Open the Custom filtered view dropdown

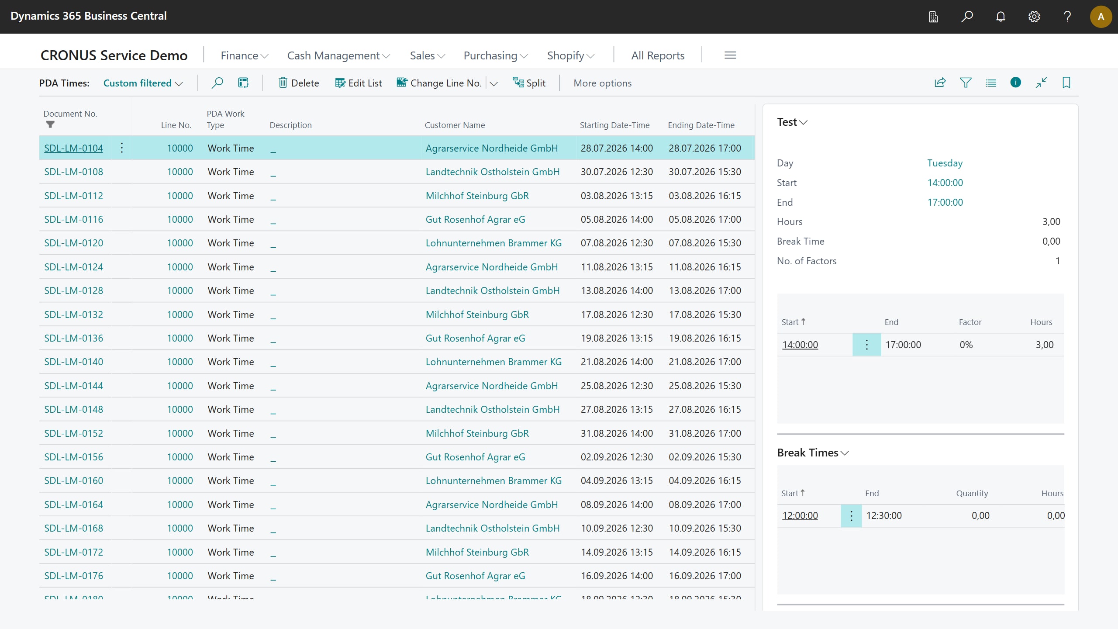143,83
